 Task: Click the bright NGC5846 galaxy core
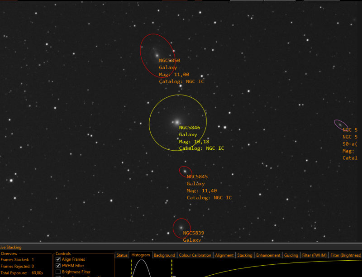(177, 122)
